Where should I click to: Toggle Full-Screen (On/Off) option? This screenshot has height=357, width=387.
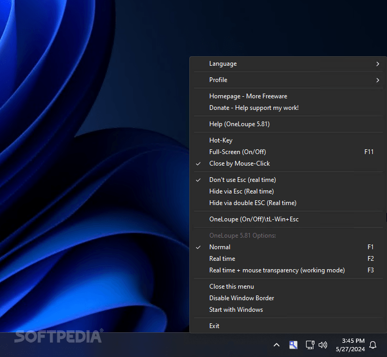coord(289,152)
